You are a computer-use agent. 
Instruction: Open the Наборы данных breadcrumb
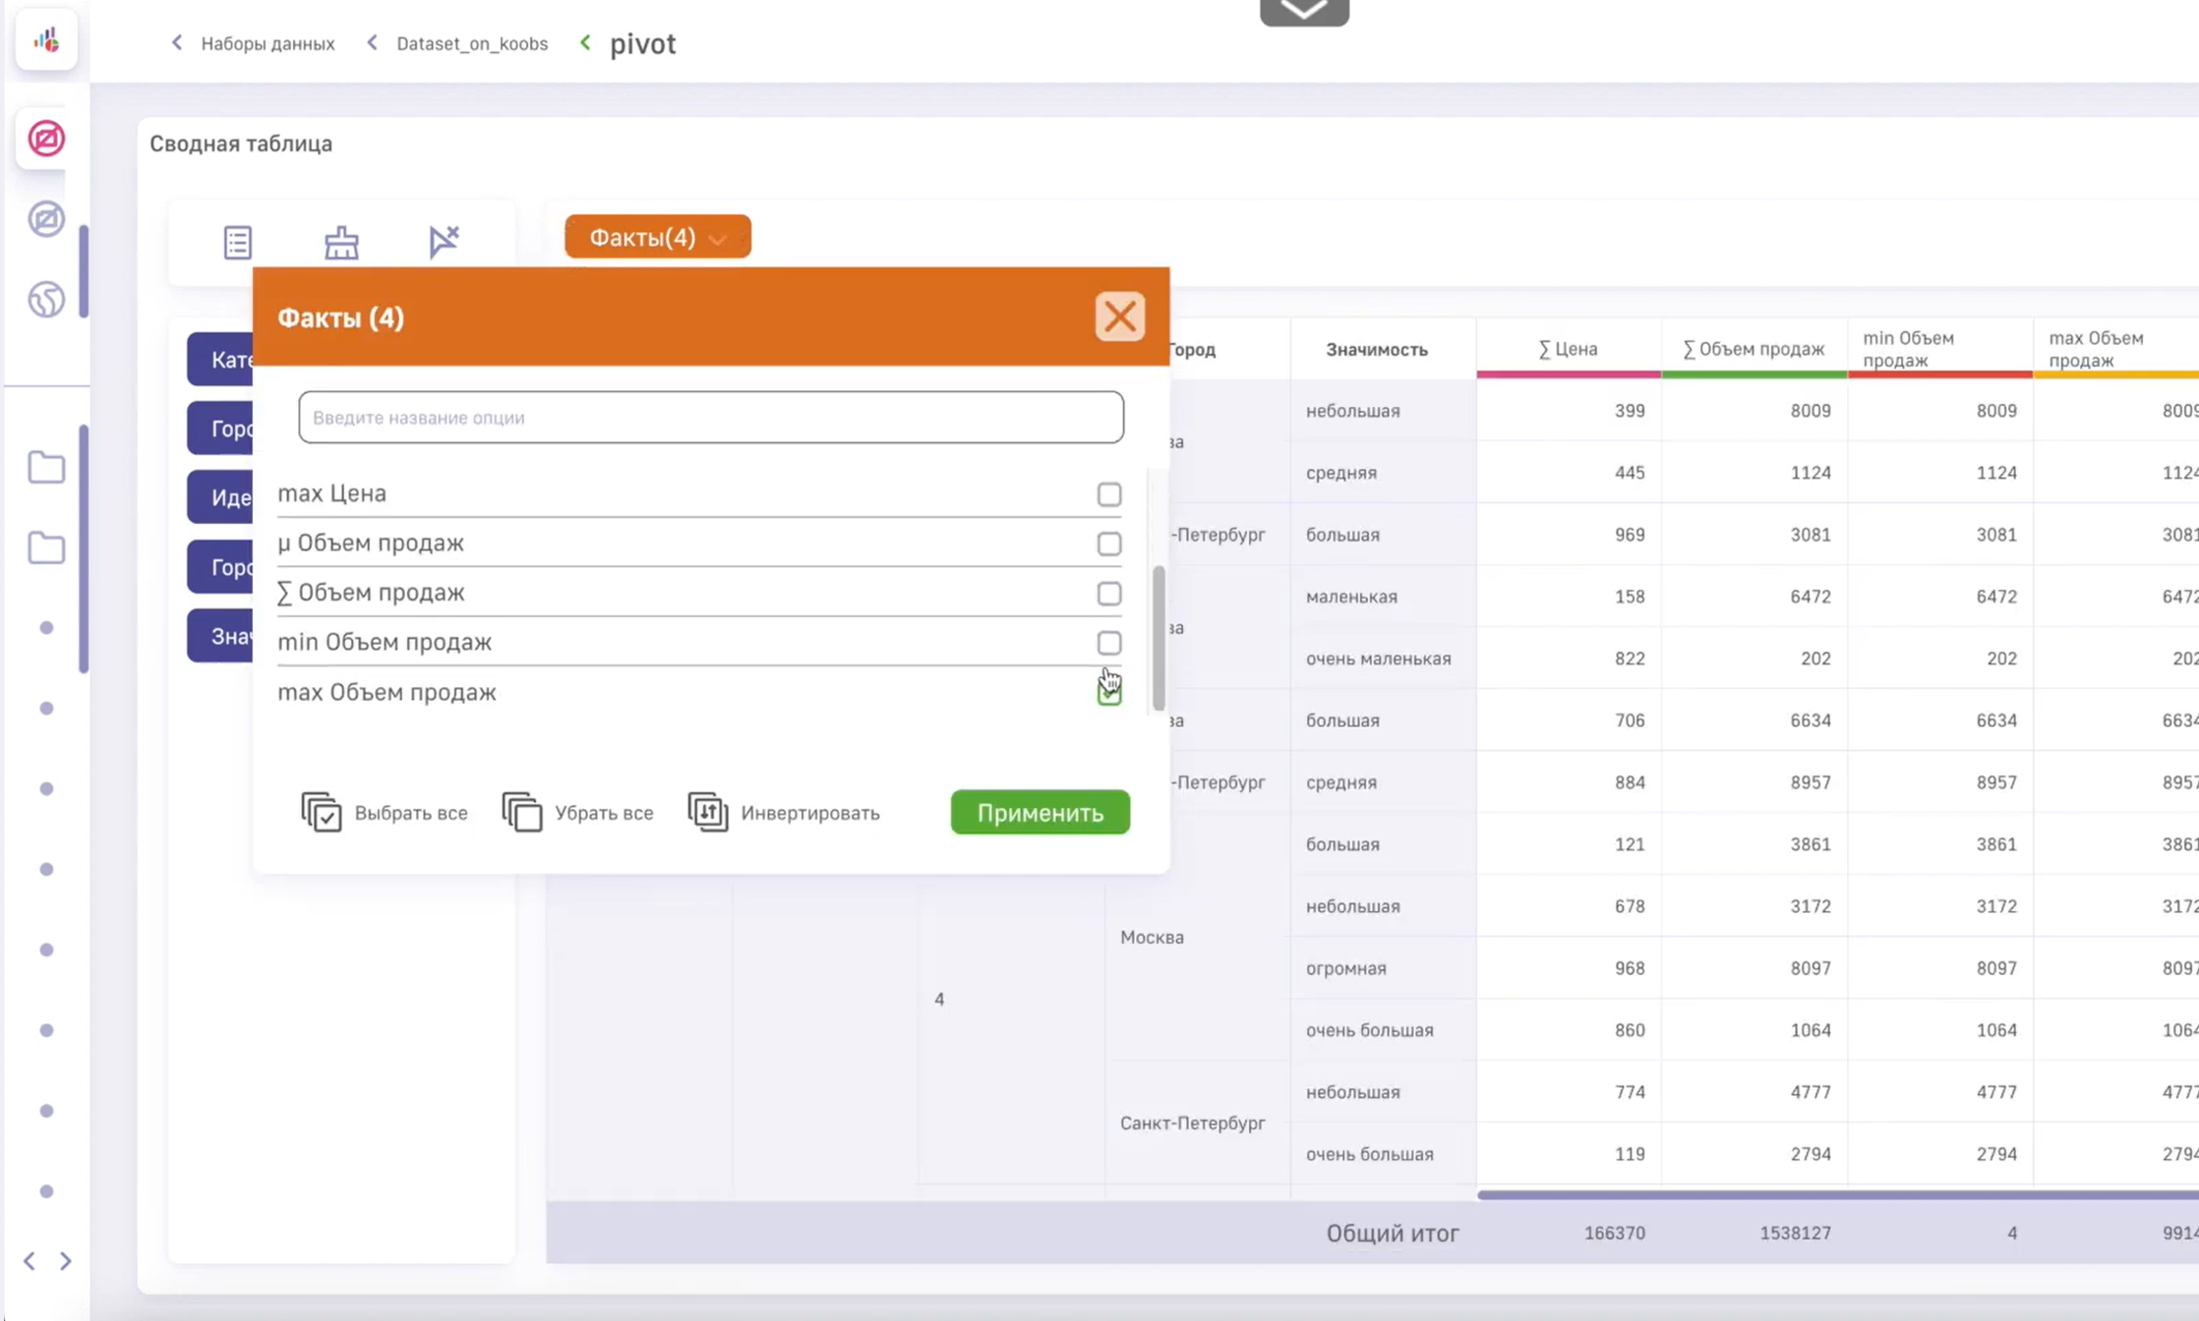[267, 43]
